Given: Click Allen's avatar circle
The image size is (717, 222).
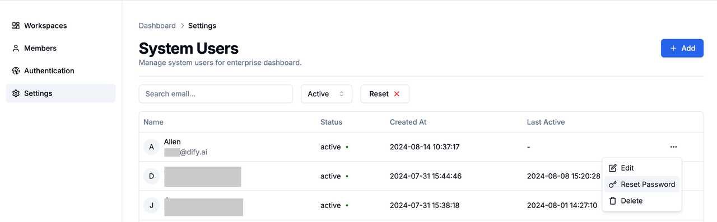Looking at the screenshot, I should pyautogui.click(x=151, y=147).
